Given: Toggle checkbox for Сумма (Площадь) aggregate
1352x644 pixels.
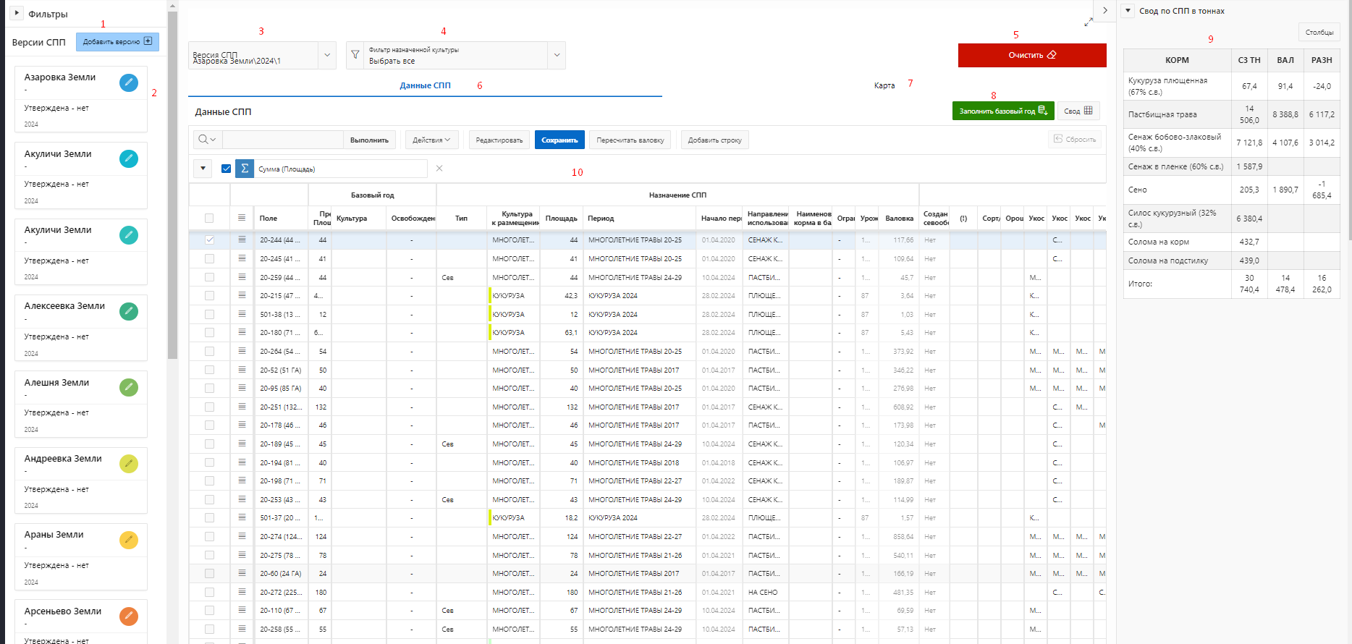Looking at the screenshot, I should 226,169.
